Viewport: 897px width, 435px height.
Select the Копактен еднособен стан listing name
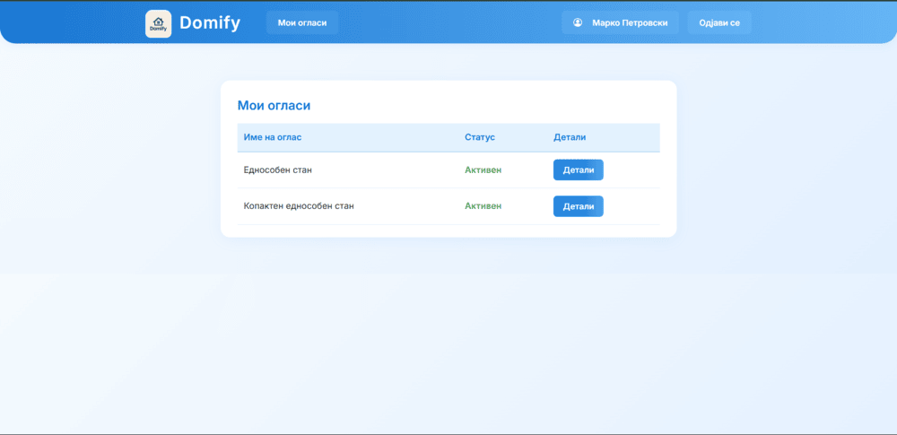coord(299,206)
